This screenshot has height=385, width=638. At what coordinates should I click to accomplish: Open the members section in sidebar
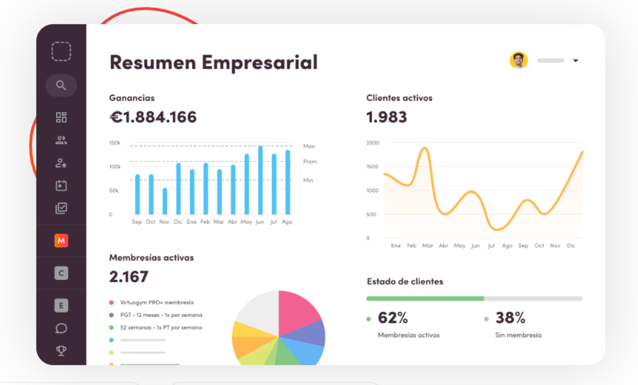[x=61, y=140]
